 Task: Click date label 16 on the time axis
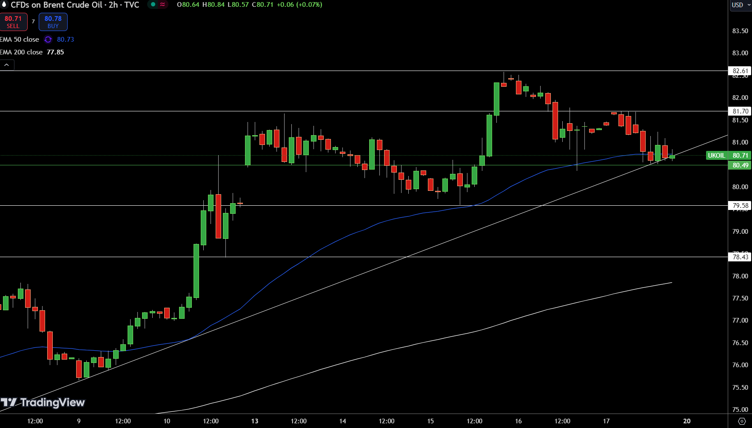click(x=518, y=421)
